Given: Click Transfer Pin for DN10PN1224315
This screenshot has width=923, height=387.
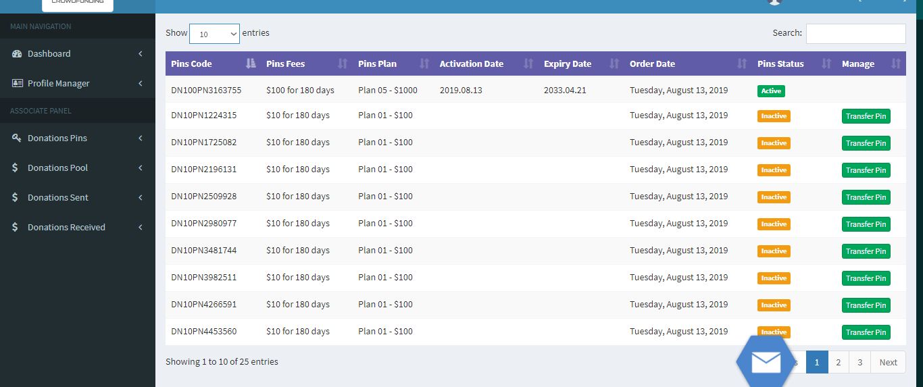Looking at the screenshot, I should click(x=866, y=116).
